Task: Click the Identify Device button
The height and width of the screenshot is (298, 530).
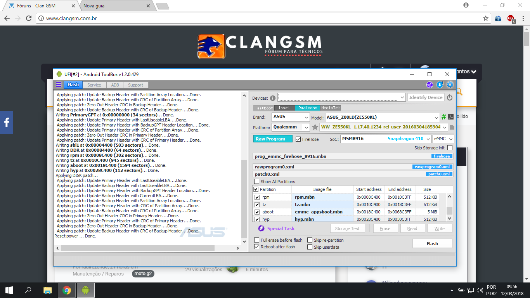Action: [426, 97]
